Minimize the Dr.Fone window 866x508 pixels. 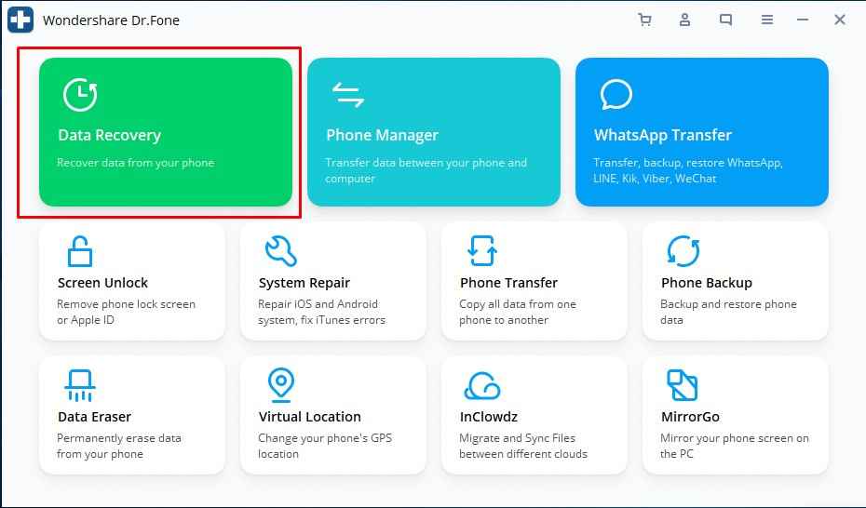tap(803, 20)
